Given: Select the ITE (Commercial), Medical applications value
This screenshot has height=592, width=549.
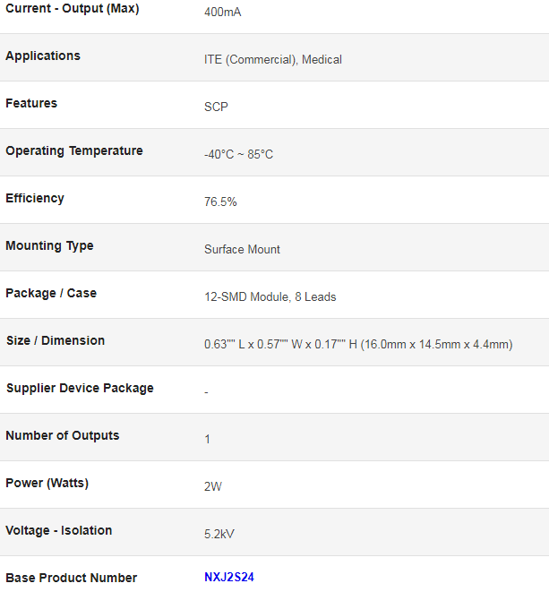Looking at the screenshot, I should (x=273, y=59).
